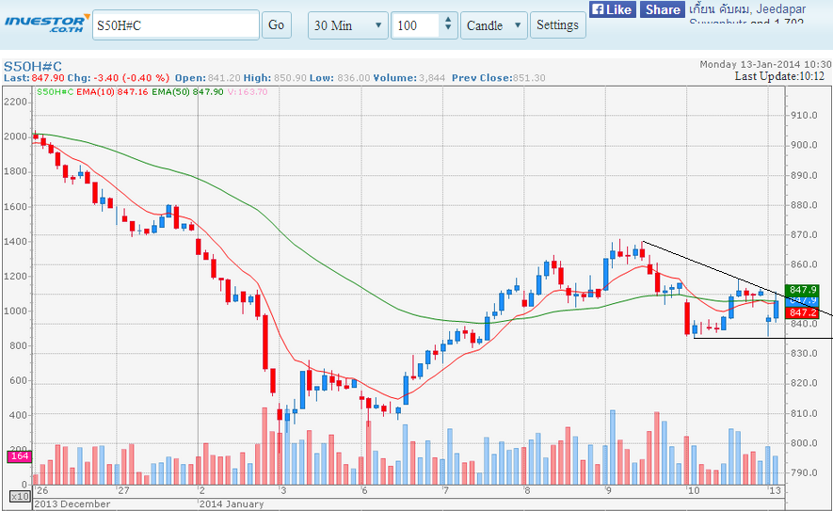833x511 pixels.
Task: Decrease the bar count with the down arrow
Action: click(x=448, y=31)
